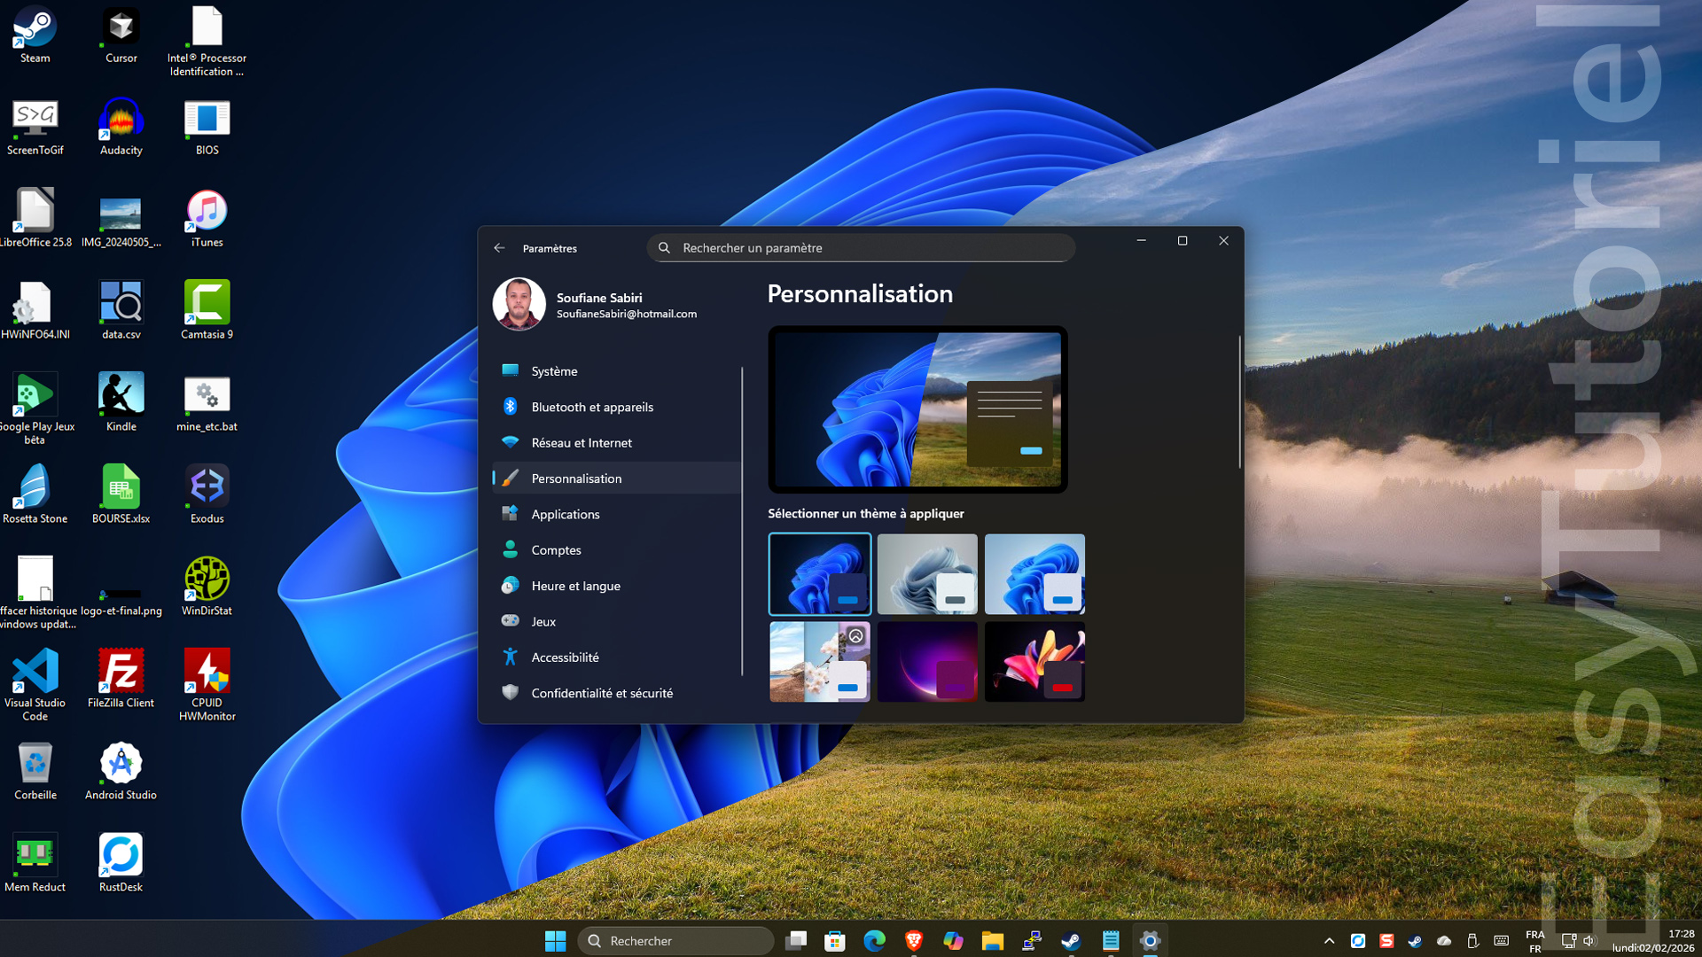Go back using the Settings back arrow
The image size is (1702, 957).
499,249
